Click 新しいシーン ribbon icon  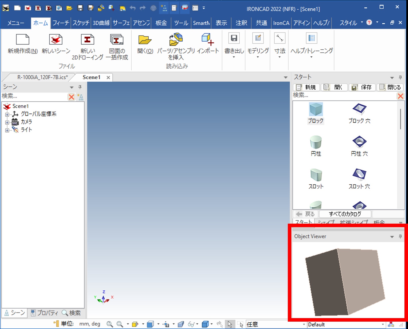coord(56,44)
